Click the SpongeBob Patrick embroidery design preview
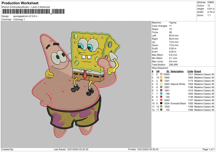The image size is (216, 152). tap(76, 84)
